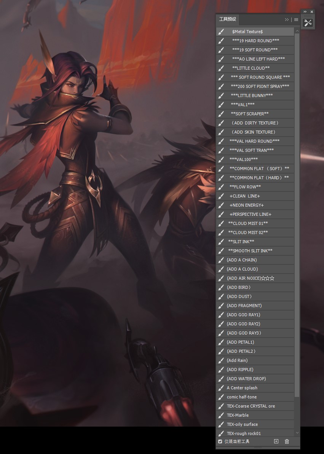Select the **SMOOTH SLIT INK** preset
The width and height of the screenshot is (324, 454).
[x=255, y=251]
